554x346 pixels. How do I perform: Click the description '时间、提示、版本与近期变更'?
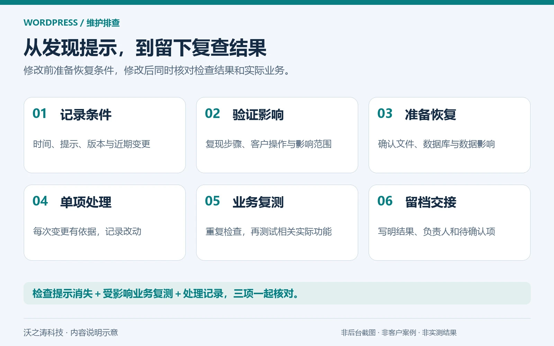pos(92,144)
